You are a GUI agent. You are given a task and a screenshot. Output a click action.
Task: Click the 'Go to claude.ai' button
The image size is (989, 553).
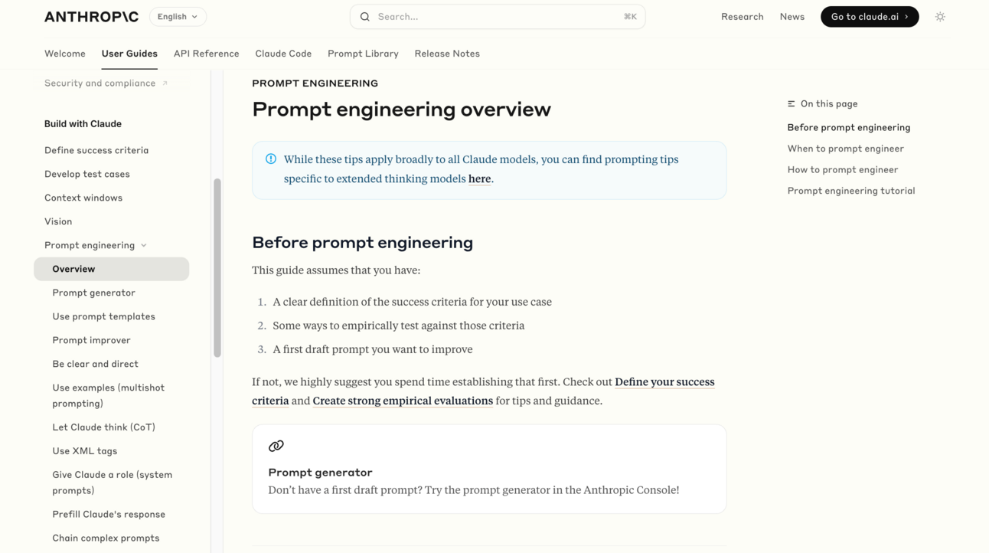870,16
